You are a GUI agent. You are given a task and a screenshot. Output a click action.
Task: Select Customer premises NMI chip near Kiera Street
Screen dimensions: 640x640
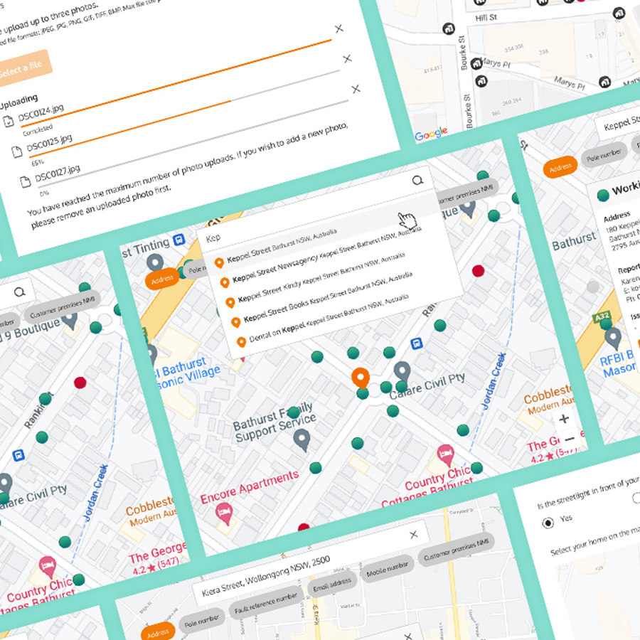[x=456, y=550]
